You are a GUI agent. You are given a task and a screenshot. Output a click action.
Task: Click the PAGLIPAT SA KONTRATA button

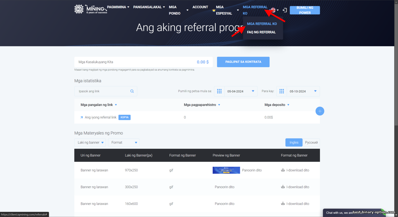point(243,62)
